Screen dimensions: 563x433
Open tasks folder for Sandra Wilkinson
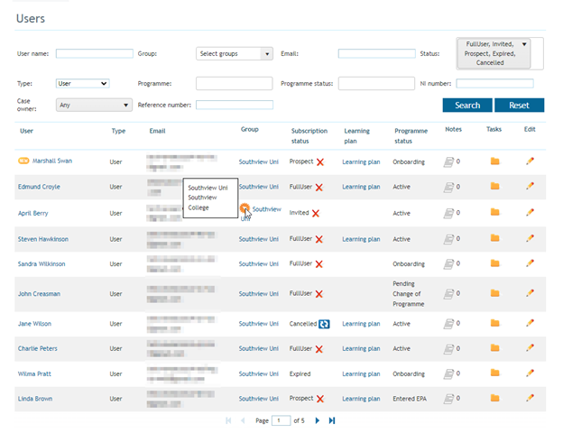(x=494, y=263)
